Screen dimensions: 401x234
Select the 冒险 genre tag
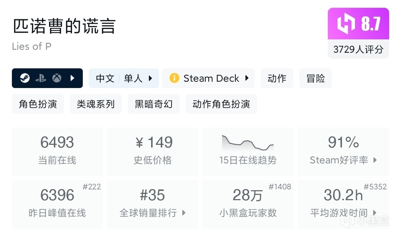pyautogui.click(x=316, y=78)
